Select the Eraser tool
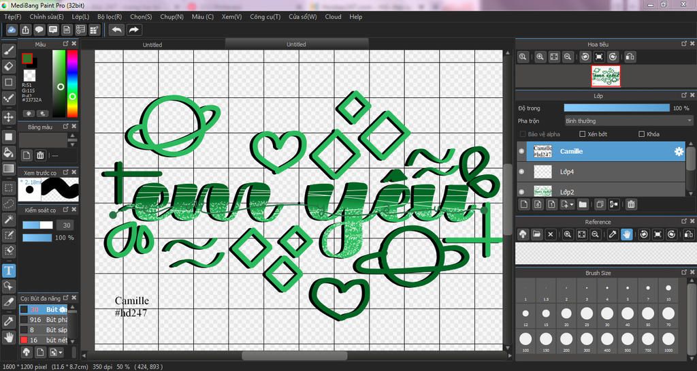 (9, 66)
